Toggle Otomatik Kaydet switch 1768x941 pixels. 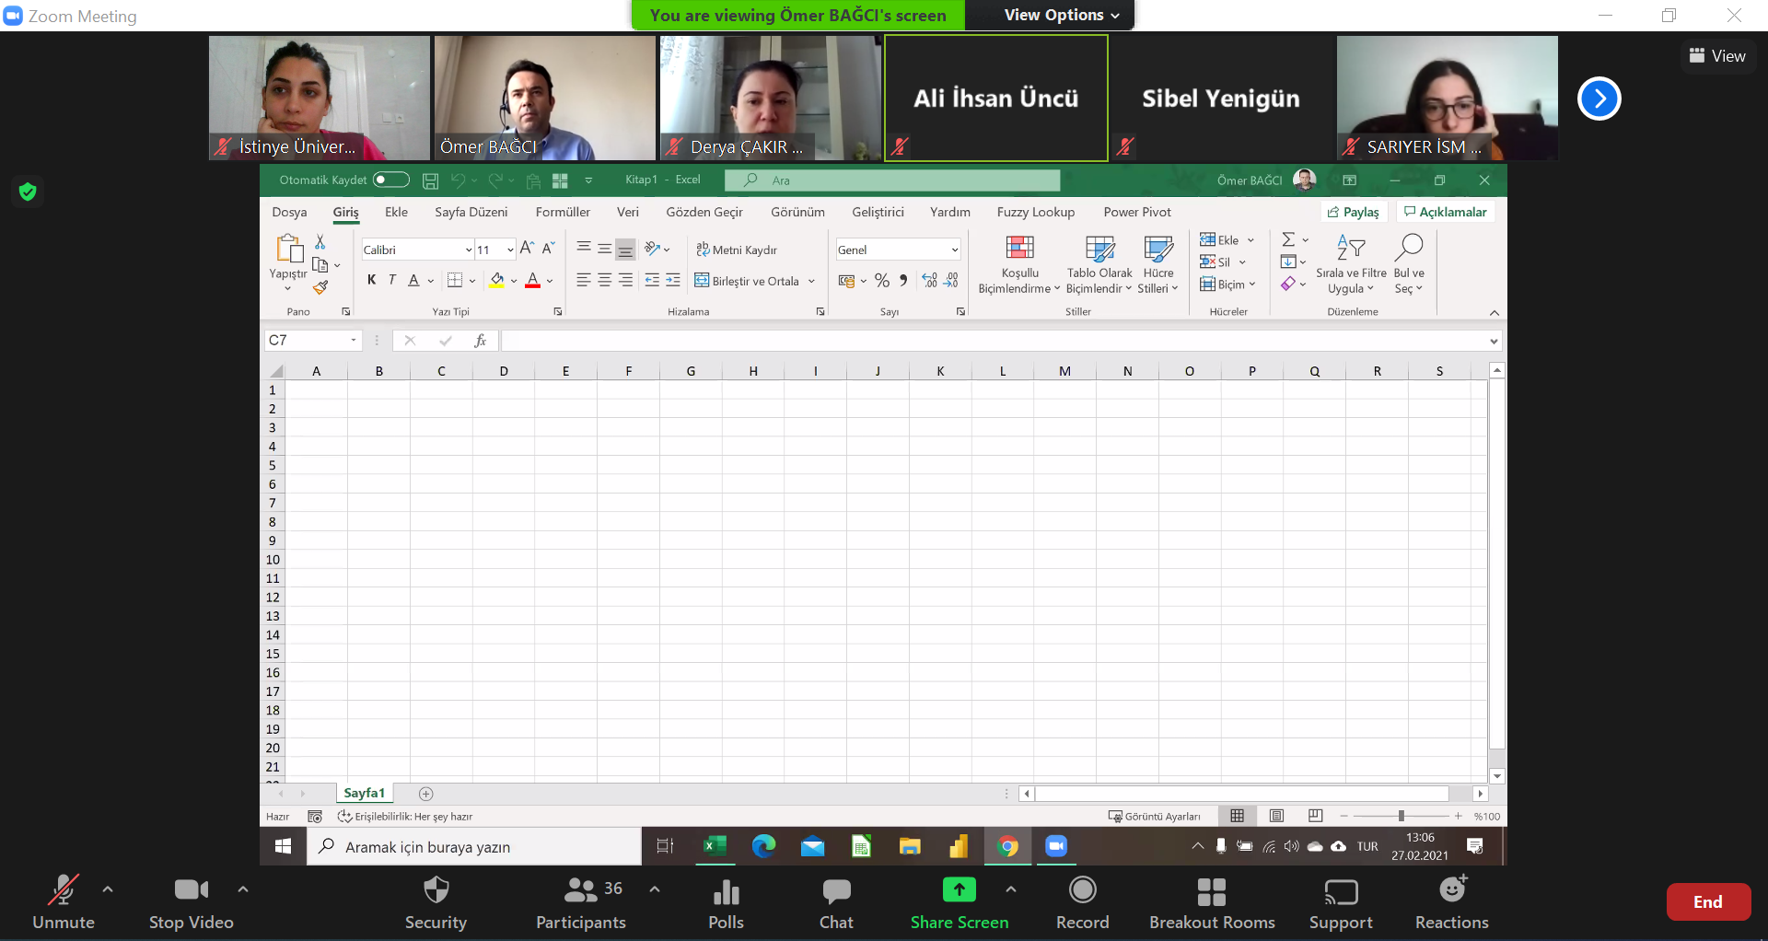(391, 180)
